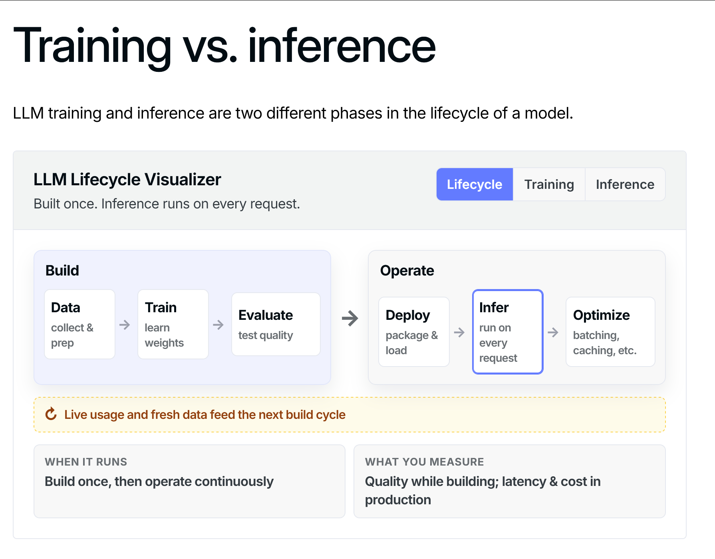Open the Training tab
The width and height of the screenshot is (715, 559).
pyautogui.click(x=549, y=184)
